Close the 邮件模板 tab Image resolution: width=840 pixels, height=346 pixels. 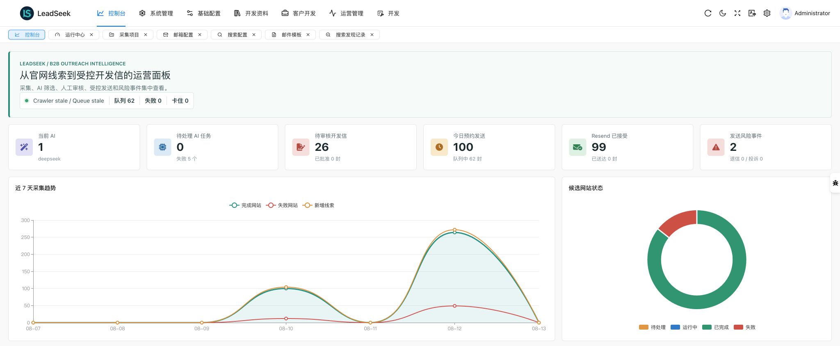[x=308, y=35]
